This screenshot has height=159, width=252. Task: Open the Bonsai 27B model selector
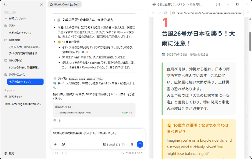tap(114, 145)
